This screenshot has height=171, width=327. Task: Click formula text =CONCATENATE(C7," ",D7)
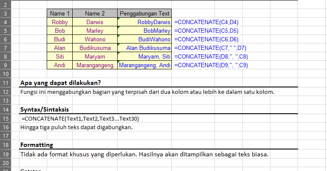(210, 48)
